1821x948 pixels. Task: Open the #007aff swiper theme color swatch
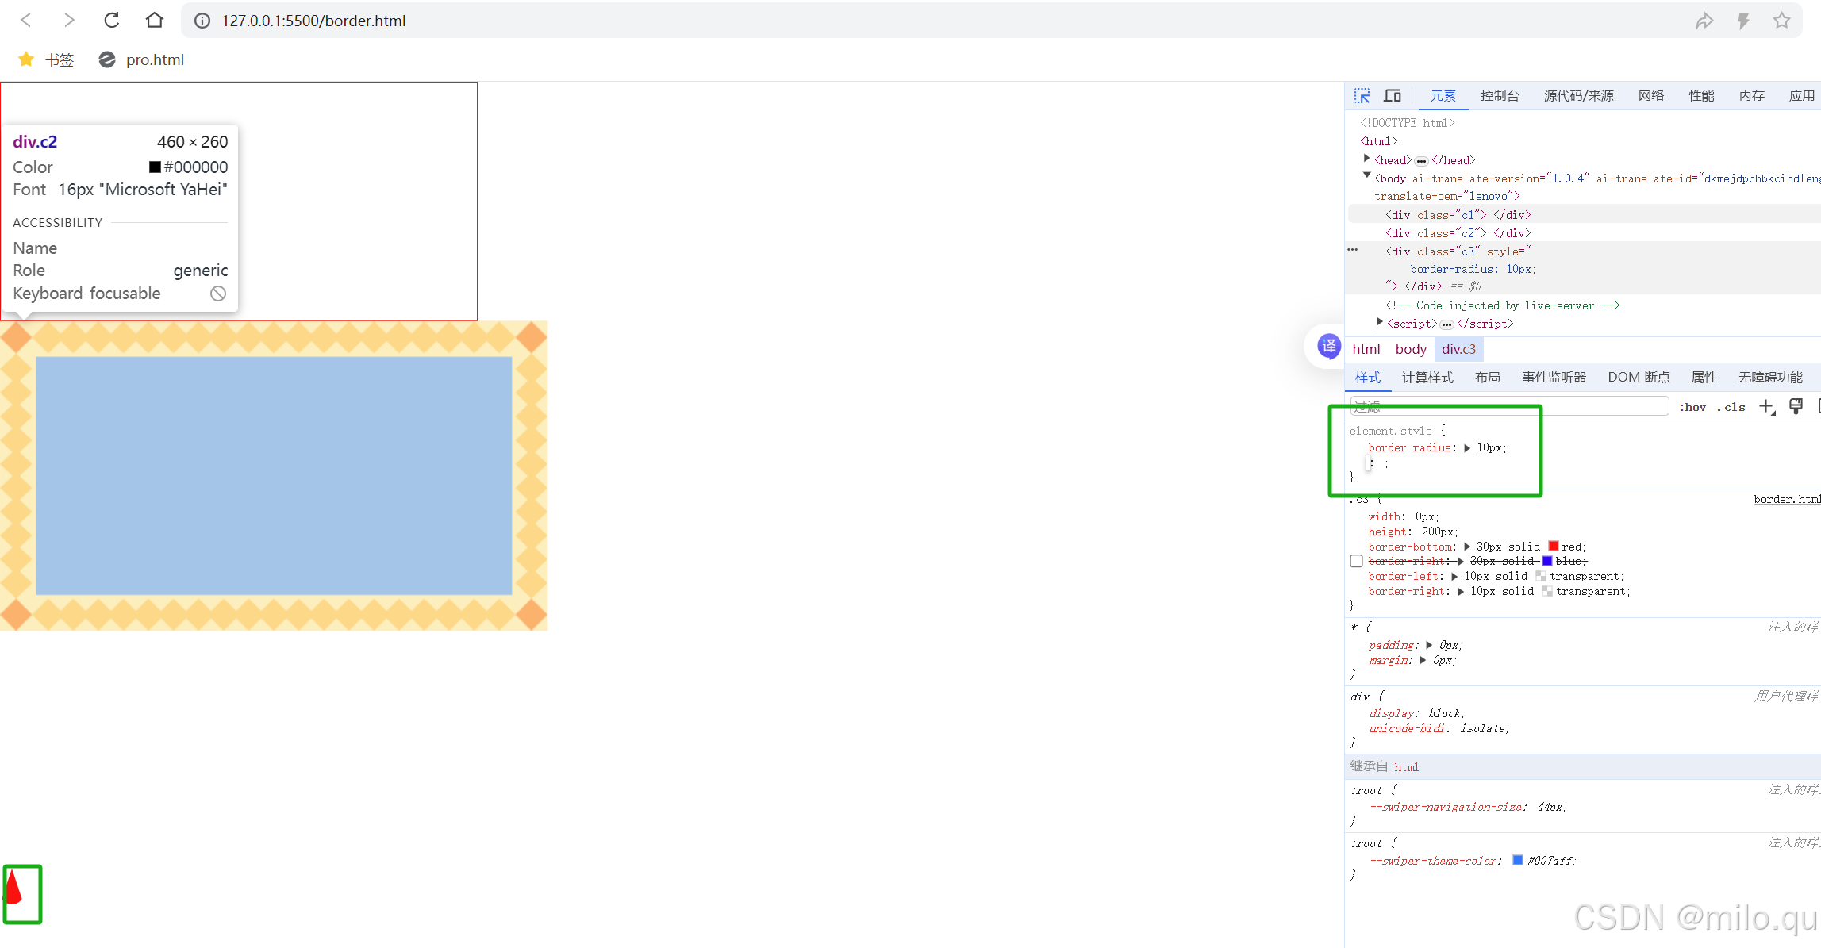click(1518, 860)
